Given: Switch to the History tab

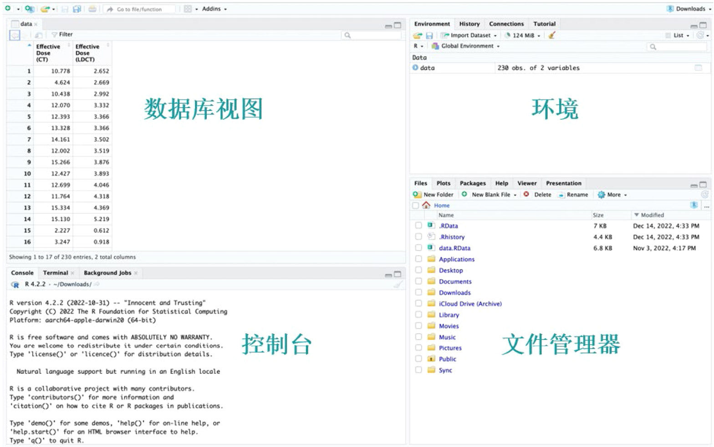Looking at the screenshot, I should coord(469,24).
